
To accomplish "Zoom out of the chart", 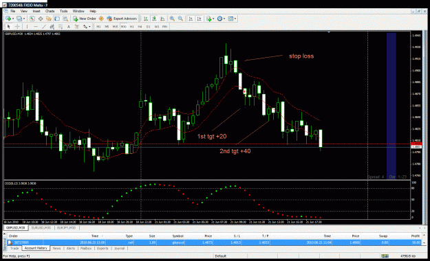I will pos(180,19).
